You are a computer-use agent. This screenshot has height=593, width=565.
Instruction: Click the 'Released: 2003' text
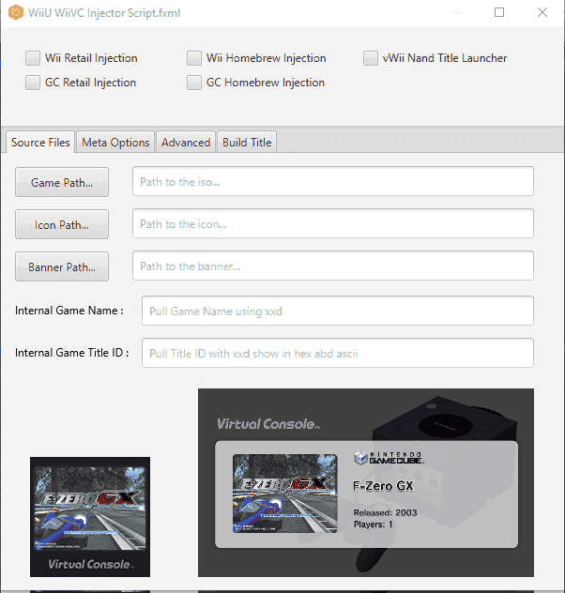point(386,513)
